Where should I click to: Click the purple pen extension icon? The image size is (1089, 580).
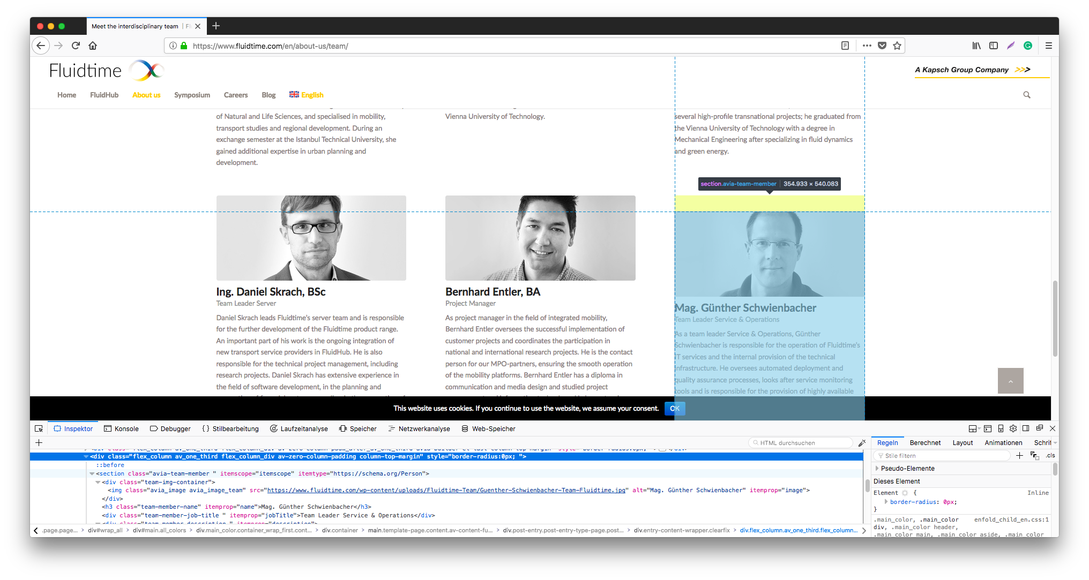pos(1011,46)
